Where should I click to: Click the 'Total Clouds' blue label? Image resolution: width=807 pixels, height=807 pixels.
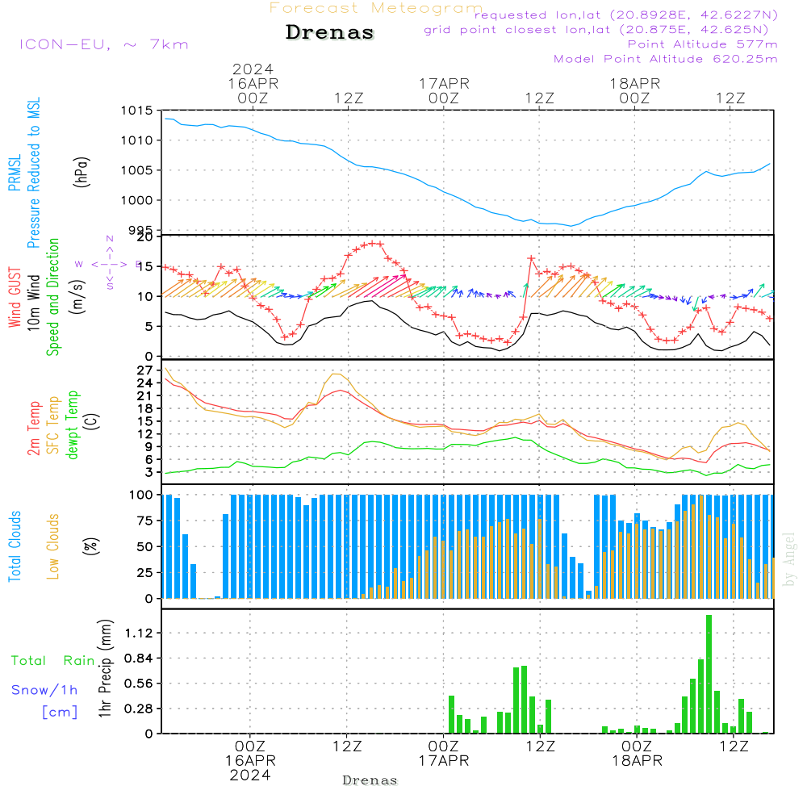pos(15,546)
